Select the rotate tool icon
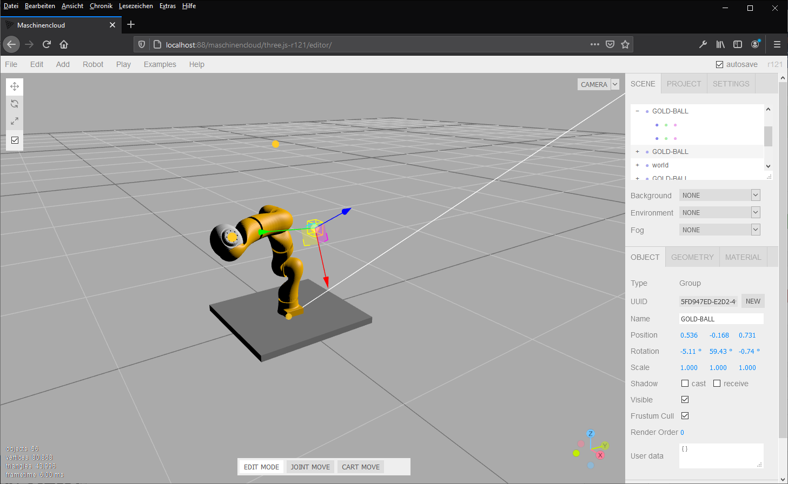 pos(15,104)
